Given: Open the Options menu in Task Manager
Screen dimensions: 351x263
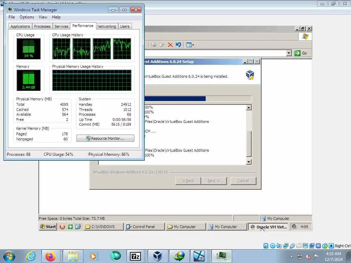Looking at the screenshot, I should (x=27, y=17).
